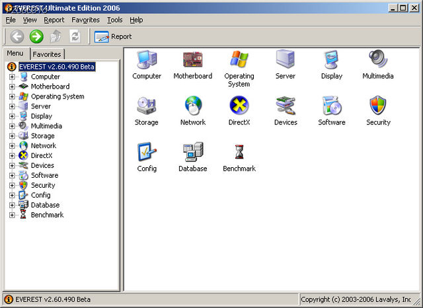The image size is (423, 308).
Task: Switch to the Menu tab
Action: [15, 53]
